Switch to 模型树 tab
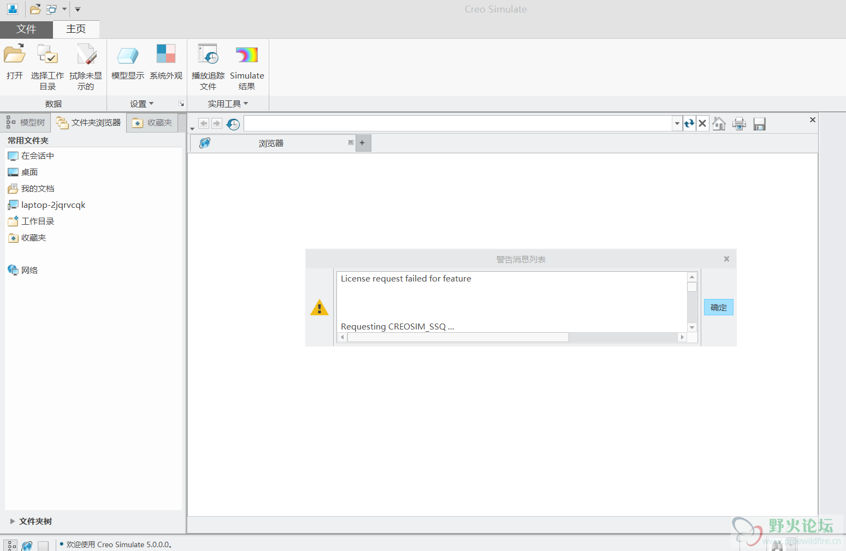The image size is (846, 551). tap(26, 123)
